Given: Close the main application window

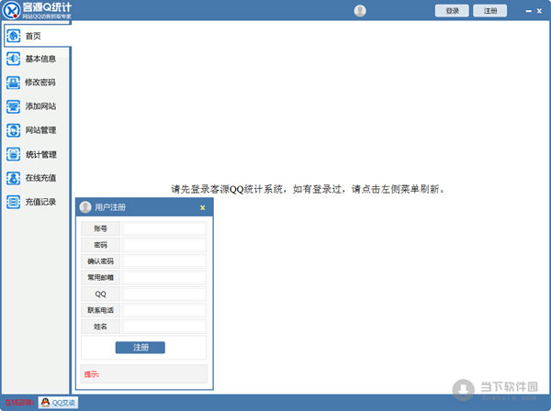Looking at the screenshot, I should 539,11.
